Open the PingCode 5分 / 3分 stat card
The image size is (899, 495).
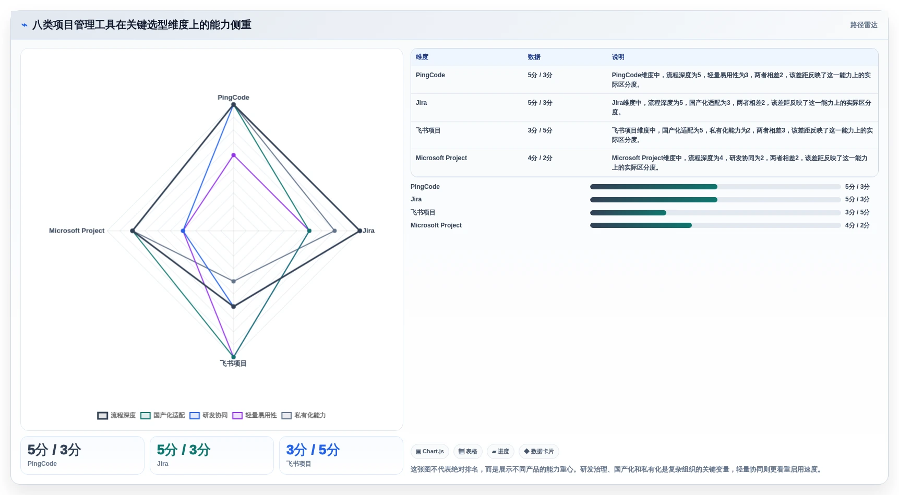pyautogui.click(x=82, y=455)
